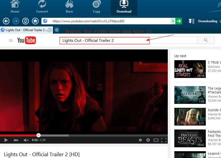Go to browser home page
Viewport: 221px width, 158px height.
point(35,21)
